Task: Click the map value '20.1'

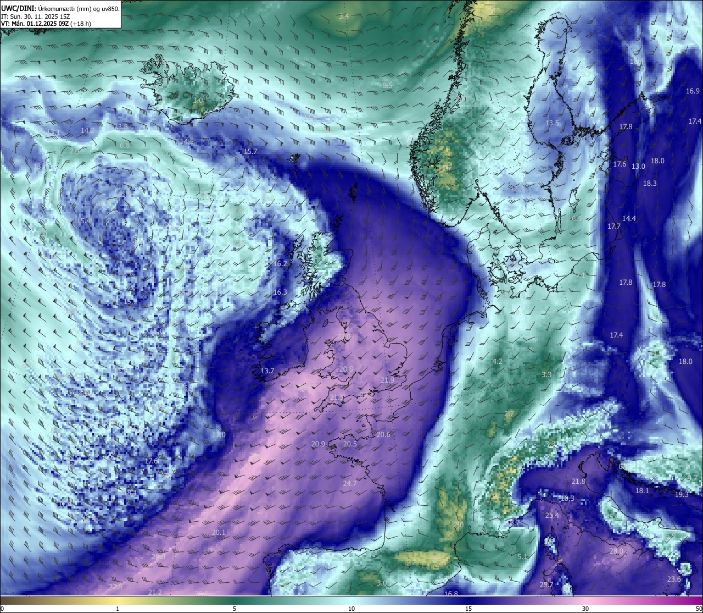Action: coord(219,533)
